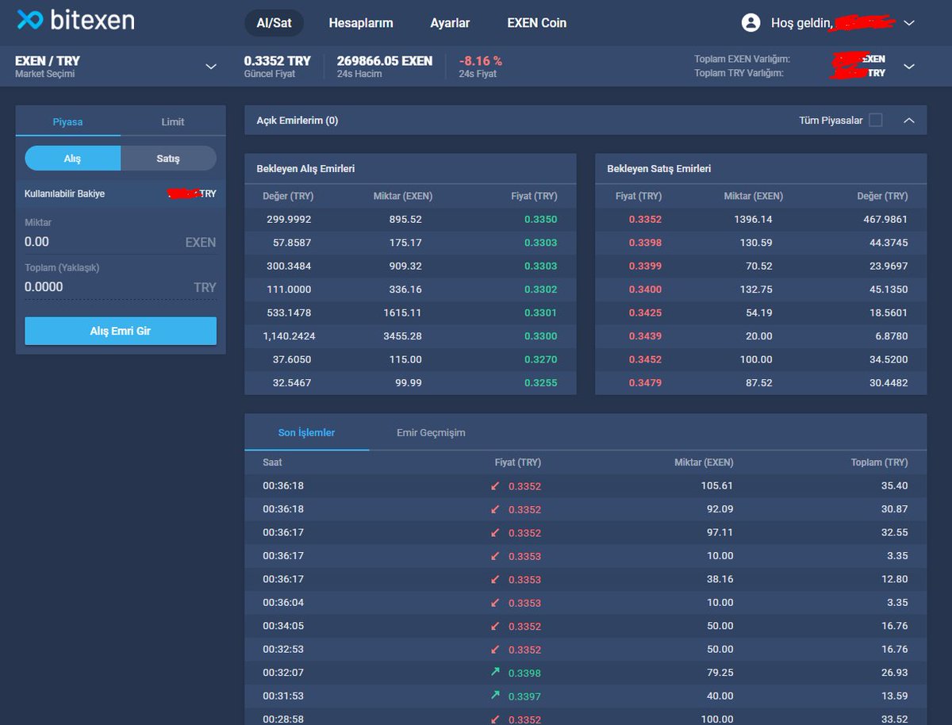Select the Son İşlemler tab
The height and width of the screenshot is (725, 952).
click(x=306, y=432)
